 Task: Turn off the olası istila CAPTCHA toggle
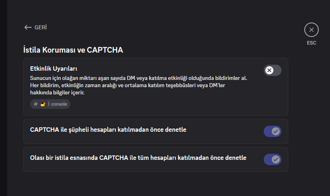272,159
